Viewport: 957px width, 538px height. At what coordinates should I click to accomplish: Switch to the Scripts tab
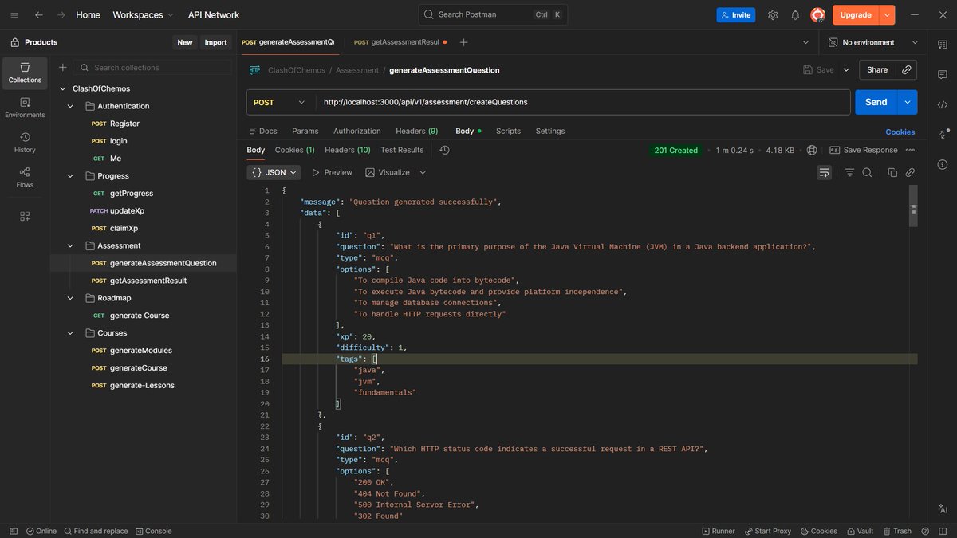[508, 131]
